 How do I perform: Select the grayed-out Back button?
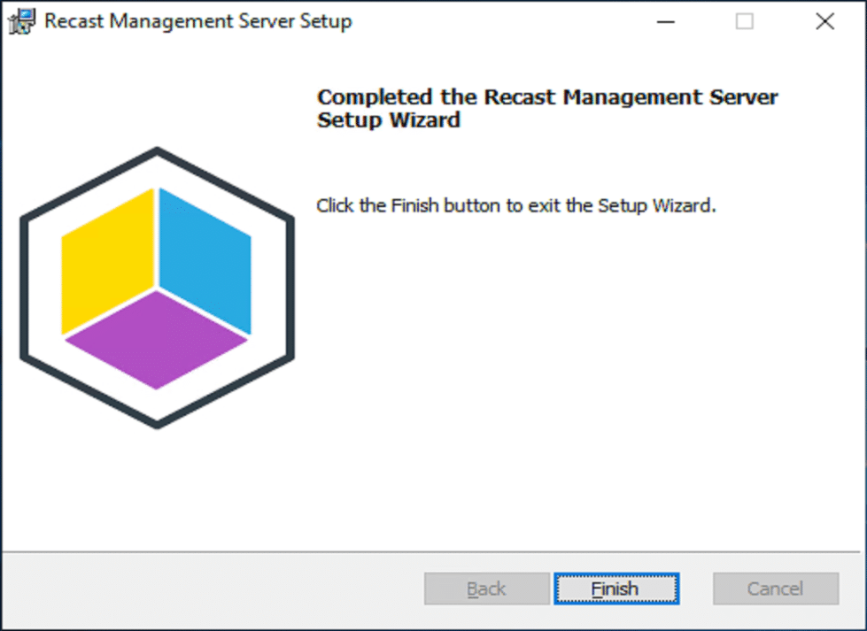486,589
